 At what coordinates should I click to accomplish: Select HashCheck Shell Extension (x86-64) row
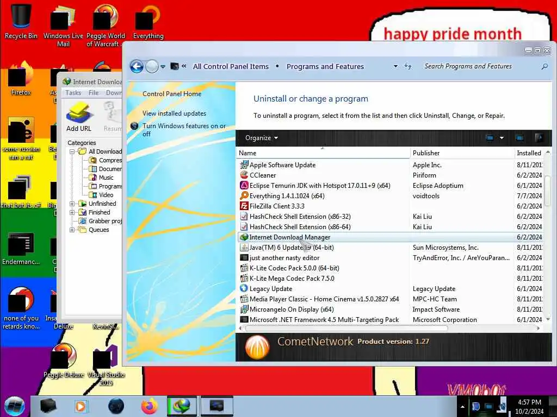[390, 226]
